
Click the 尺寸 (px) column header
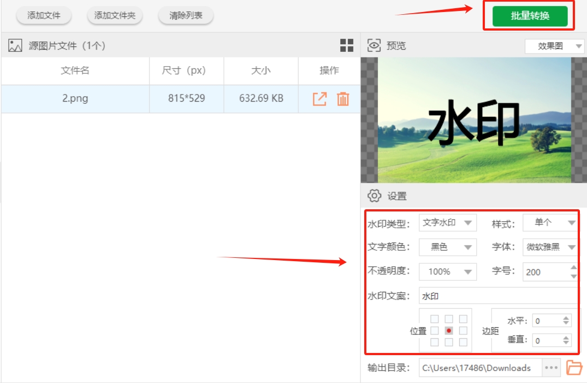[186, 70]
